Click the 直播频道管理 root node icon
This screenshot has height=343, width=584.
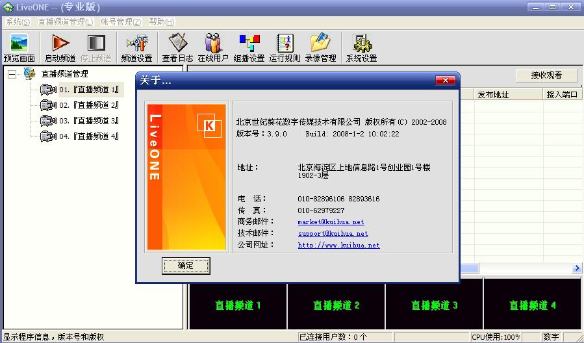(30, 74)
